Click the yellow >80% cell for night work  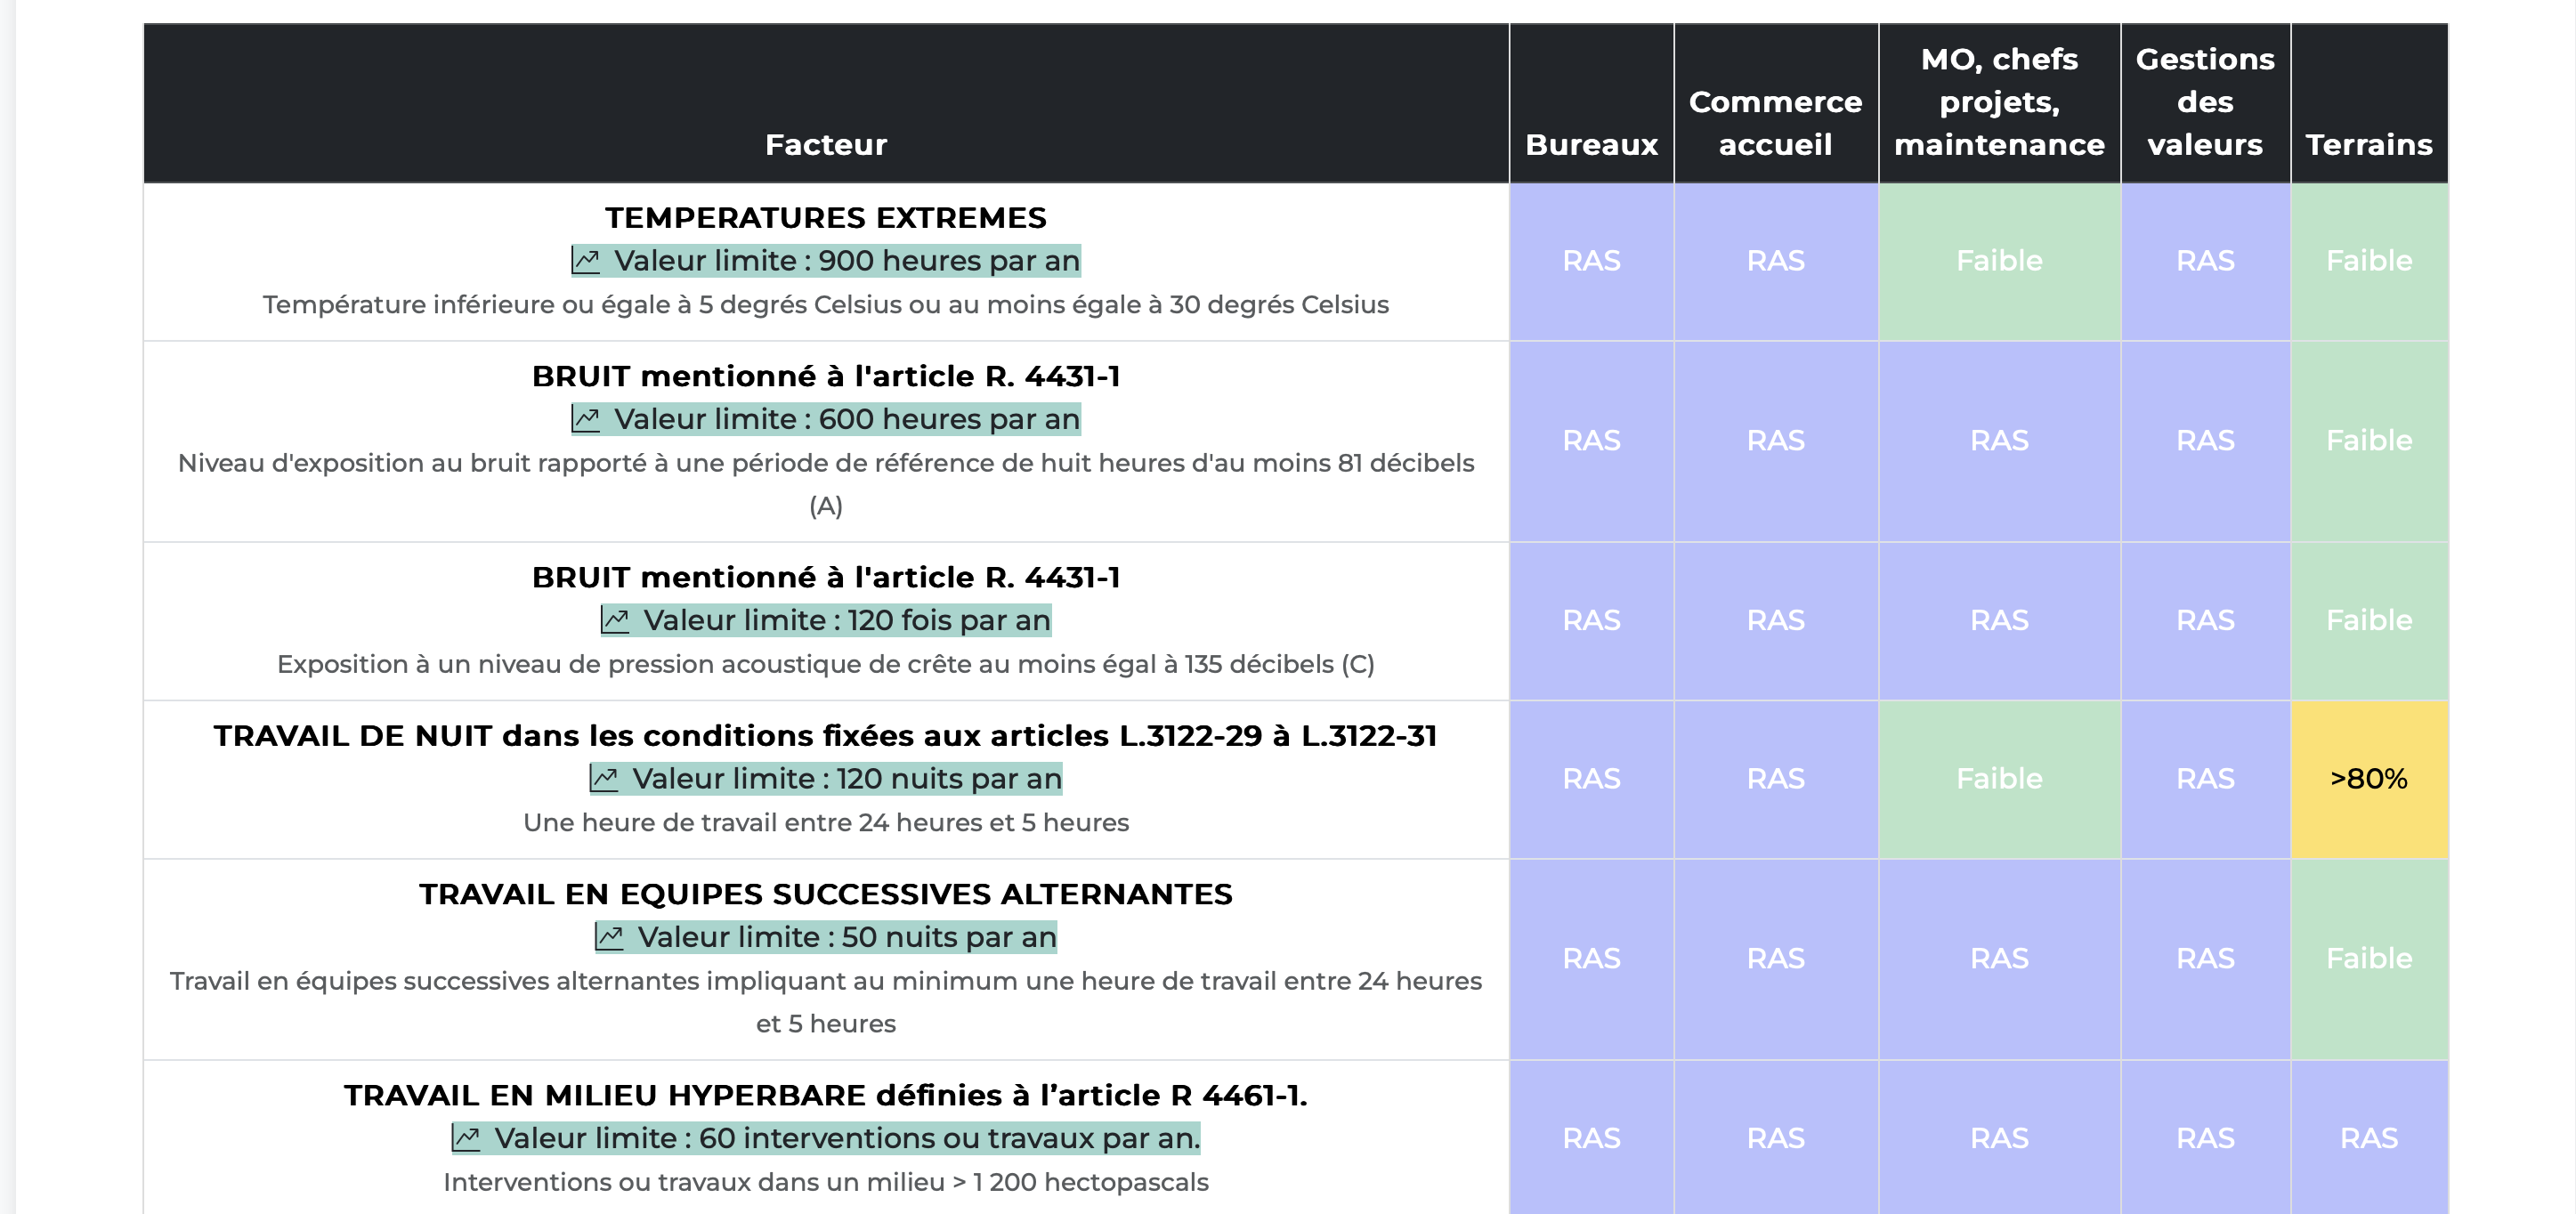coord(2369,779)
